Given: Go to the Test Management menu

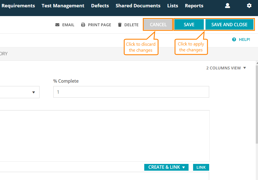Looking at the screenshot, I should tap(63, 6).
